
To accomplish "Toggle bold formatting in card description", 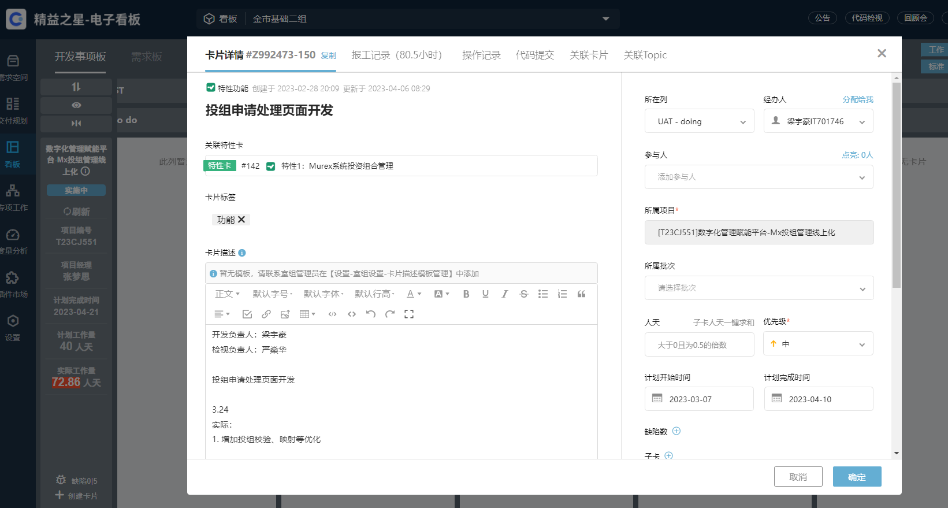I will coord(466,294).
